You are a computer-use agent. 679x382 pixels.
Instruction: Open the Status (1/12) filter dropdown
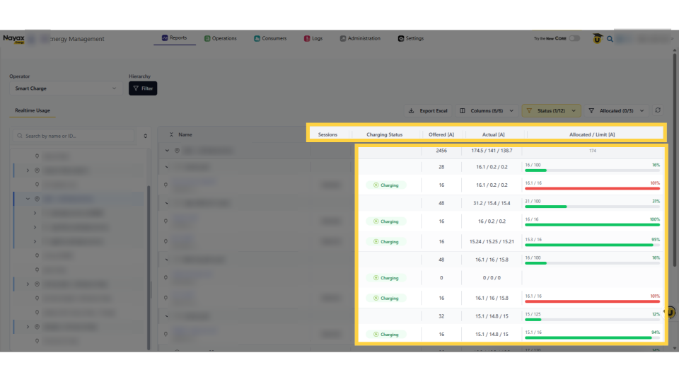(551, 111)
